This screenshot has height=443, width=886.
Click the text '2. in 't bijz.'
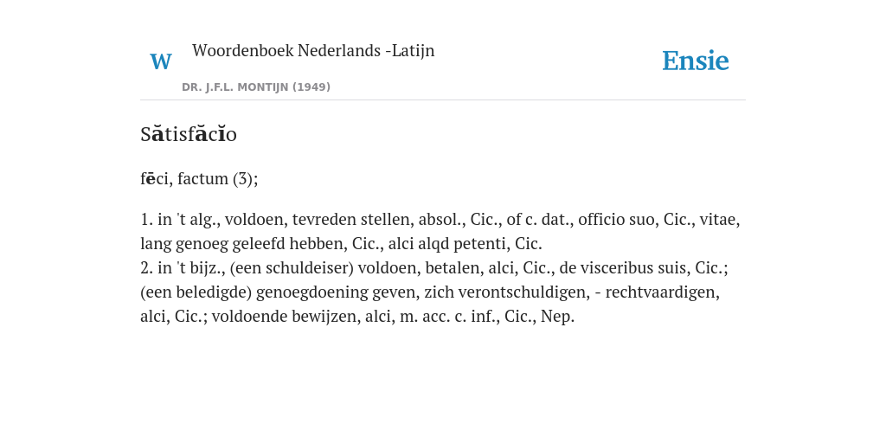[181, 268]
